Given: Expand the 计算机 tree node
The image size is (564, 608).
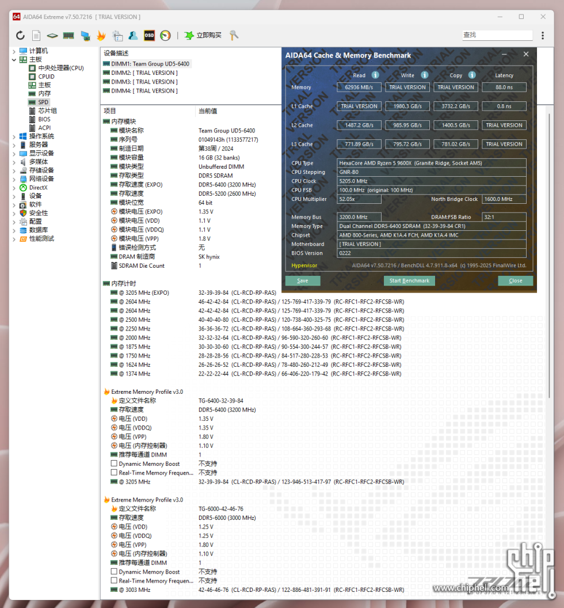Looking at the screenshot, I should (x=14, y=51).
